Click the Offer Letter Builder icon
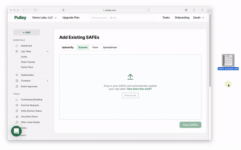241x150 pixels. (x=17, y=122)
